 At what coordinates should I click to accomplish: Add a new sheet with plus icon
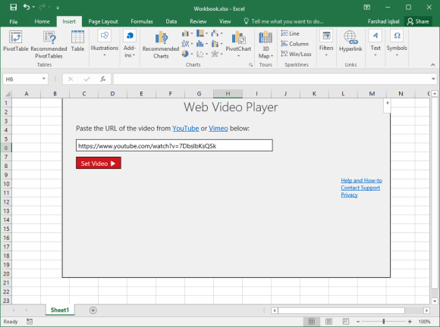[x=93, y=310]
